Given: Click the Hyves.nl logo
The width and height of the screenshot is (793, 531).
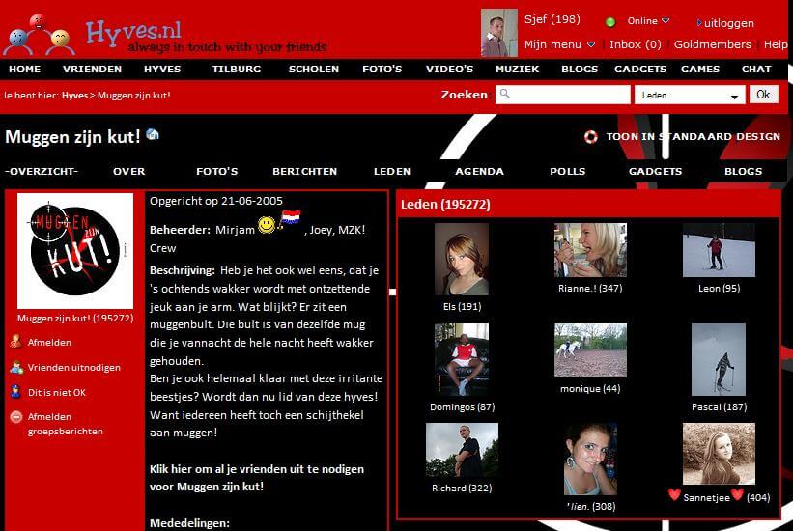Looking at the screenshot, I should [x=133, y=33].
